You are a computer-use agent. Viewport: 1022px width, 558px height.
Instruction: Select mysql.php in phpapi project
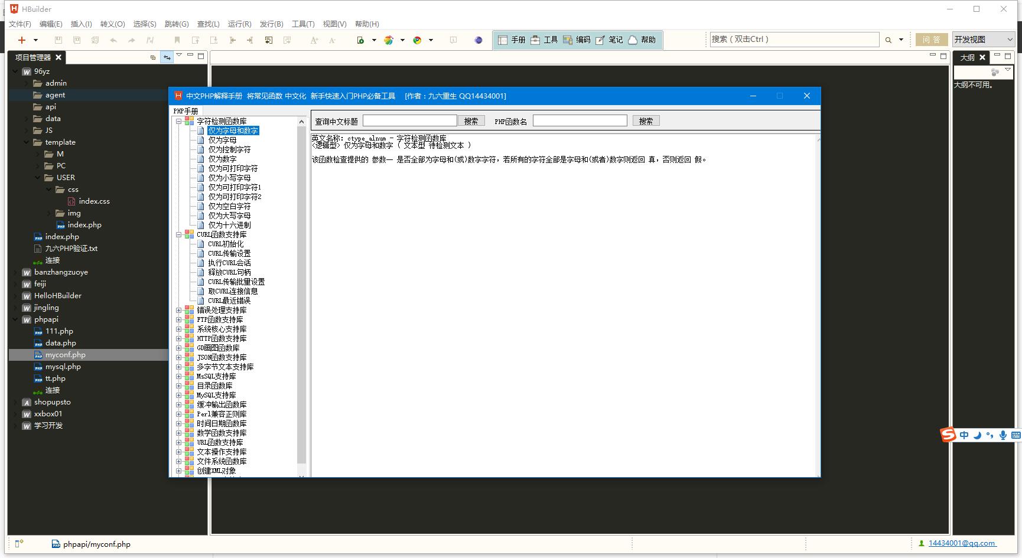coord(63,367)
